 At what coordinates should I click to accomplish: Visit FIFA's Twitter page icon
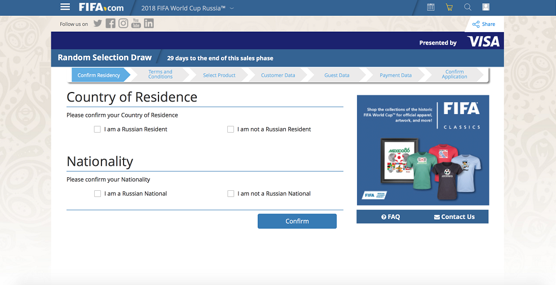click(x=98, y=24)
